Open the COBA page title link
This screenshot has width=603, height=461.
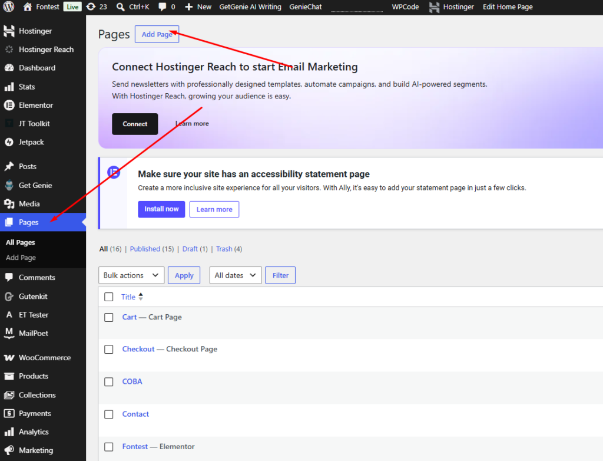(x=132, y=381)
